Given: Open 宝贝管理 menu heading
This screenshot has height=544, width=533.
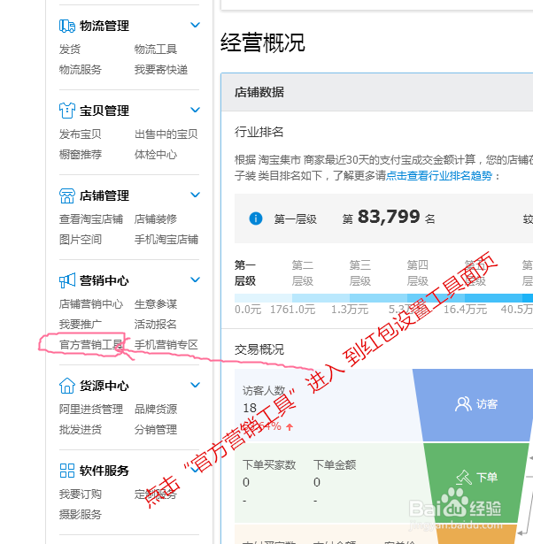Looking at the screenshot, I should click(x=104, y=111).
